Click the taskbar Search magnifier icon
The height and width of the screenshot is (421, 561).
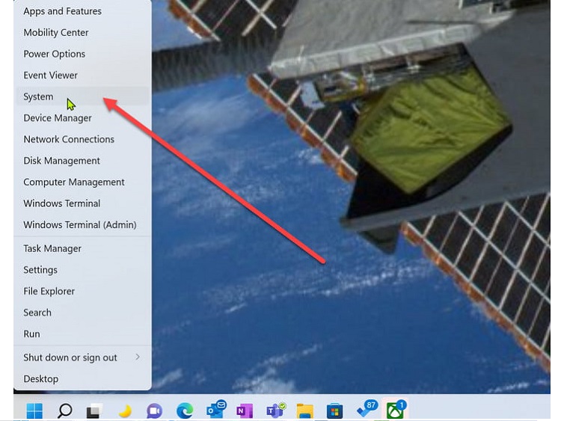pyautogui.click(x=65, y=411)
